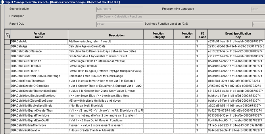Screen dimensions: 265x134
Task: Click the DBACalcMaxAllowable cell
Action: [39, 131]
